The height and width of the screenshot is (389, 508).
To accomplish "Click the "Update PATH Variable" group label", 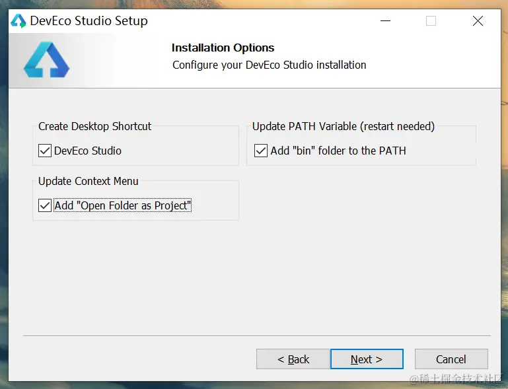I will [343, 126].
